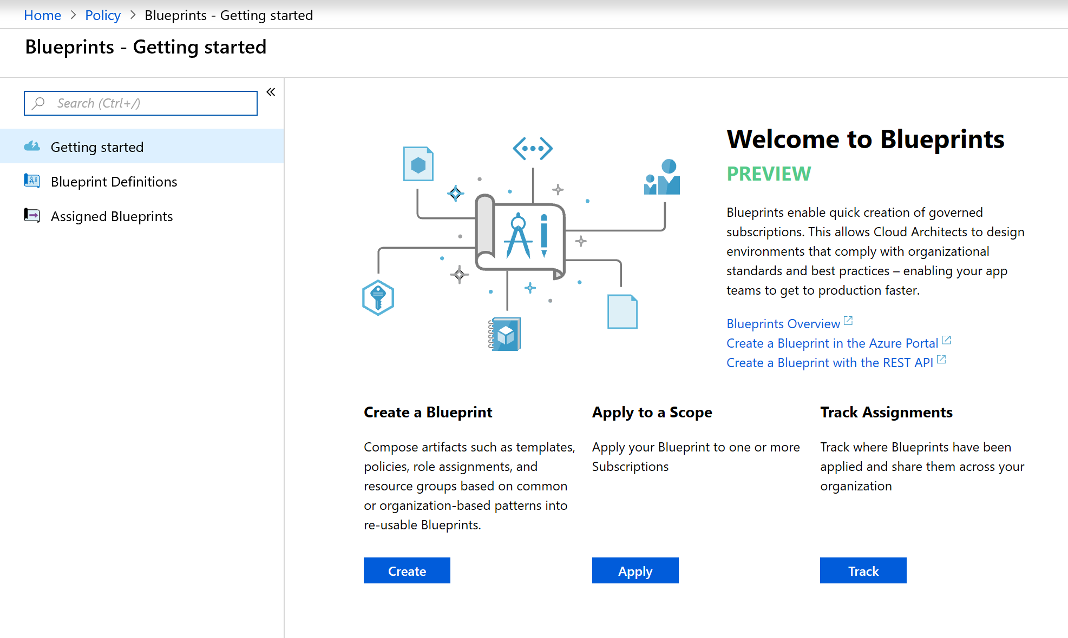Open Create a Blueprint in the Azure Portal link

point(832,343)
